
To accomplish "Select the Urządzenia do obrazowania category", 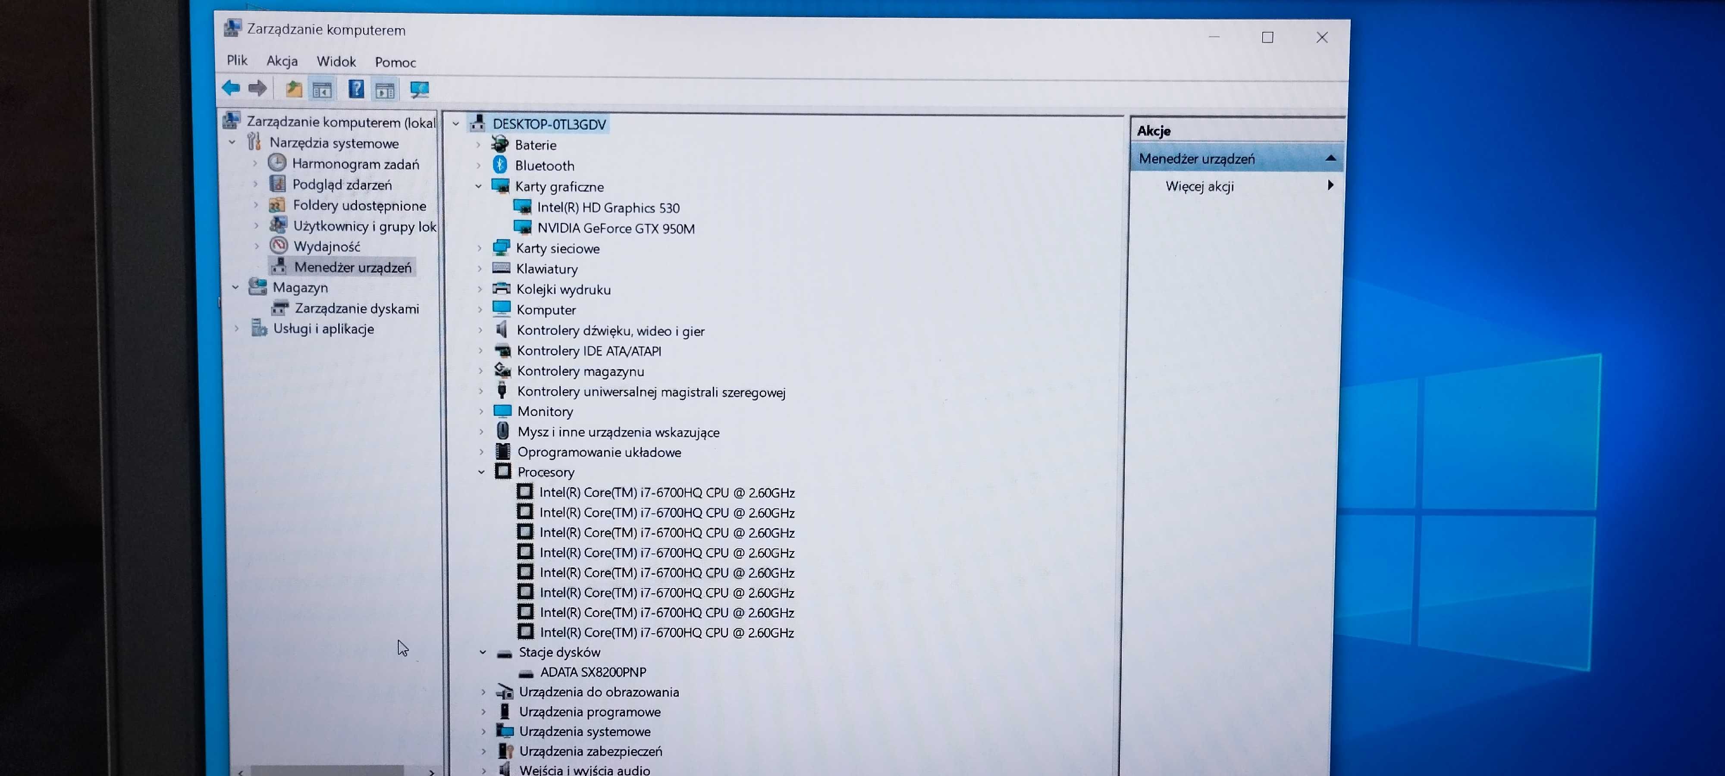I will pos(599,692).
